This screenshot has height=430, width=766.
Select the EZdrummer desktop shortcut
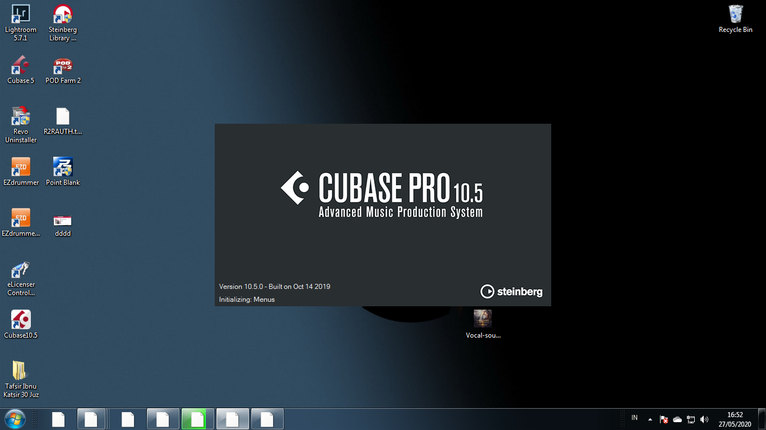21,171
